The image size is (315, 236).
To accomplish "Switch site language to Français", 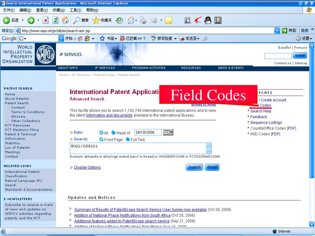I will [x=301, y=48].
